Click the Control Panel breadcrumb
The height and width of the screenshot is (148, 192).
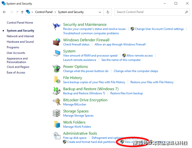pyautogui.click(x=44, y=12)
